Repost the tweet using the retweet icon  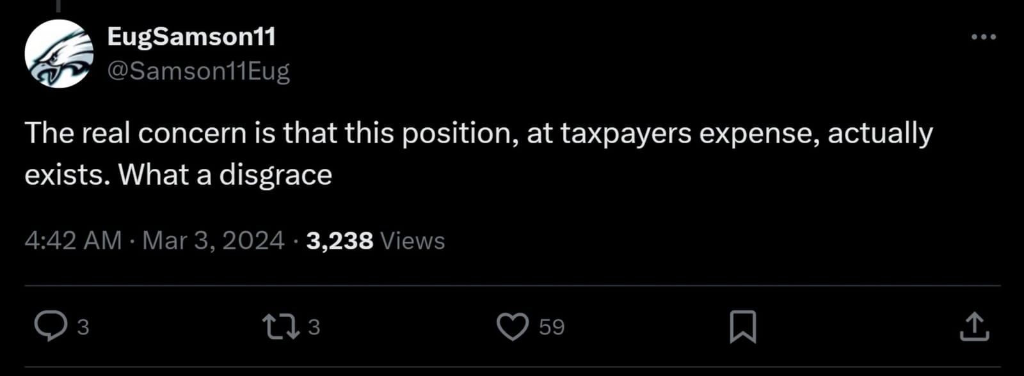point(280,326)
